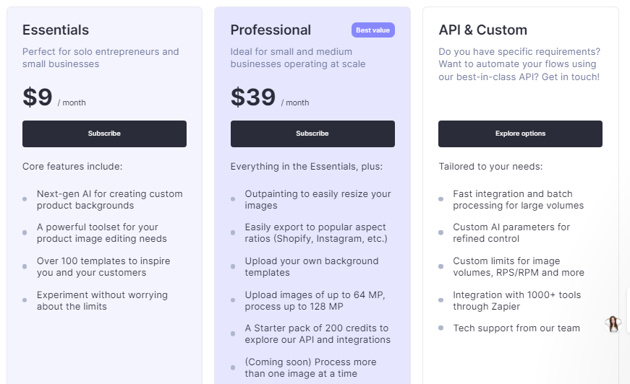Select the Essentials plan heading
This screenshot has width=630, height=384.
pos(56,30)
